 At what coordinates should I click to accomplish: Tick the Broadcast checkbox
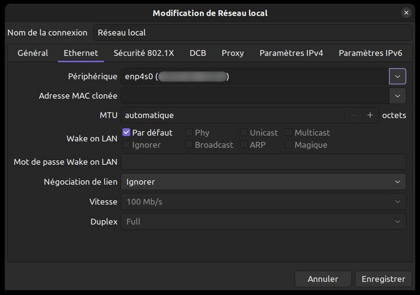click(189, 145)
